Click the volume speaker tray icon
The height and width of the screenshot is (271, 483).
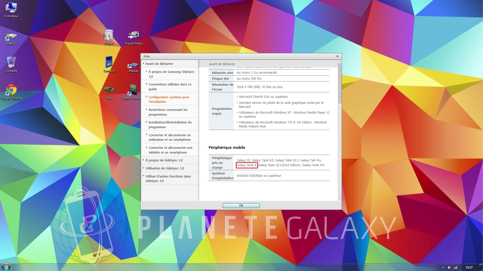tap(449, 267)
